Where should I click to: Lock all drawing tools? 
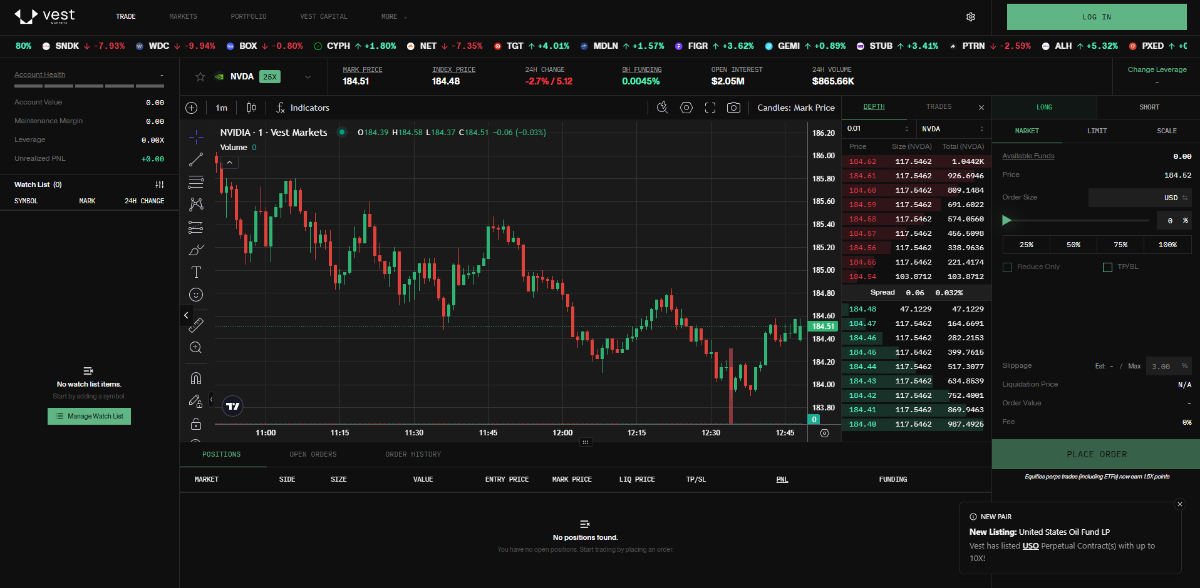click(x=196, y=424)
